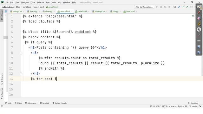Place cursor on line 13 after 'for post i'
Screen dimensions: 203x114
[x=57, y=79]
